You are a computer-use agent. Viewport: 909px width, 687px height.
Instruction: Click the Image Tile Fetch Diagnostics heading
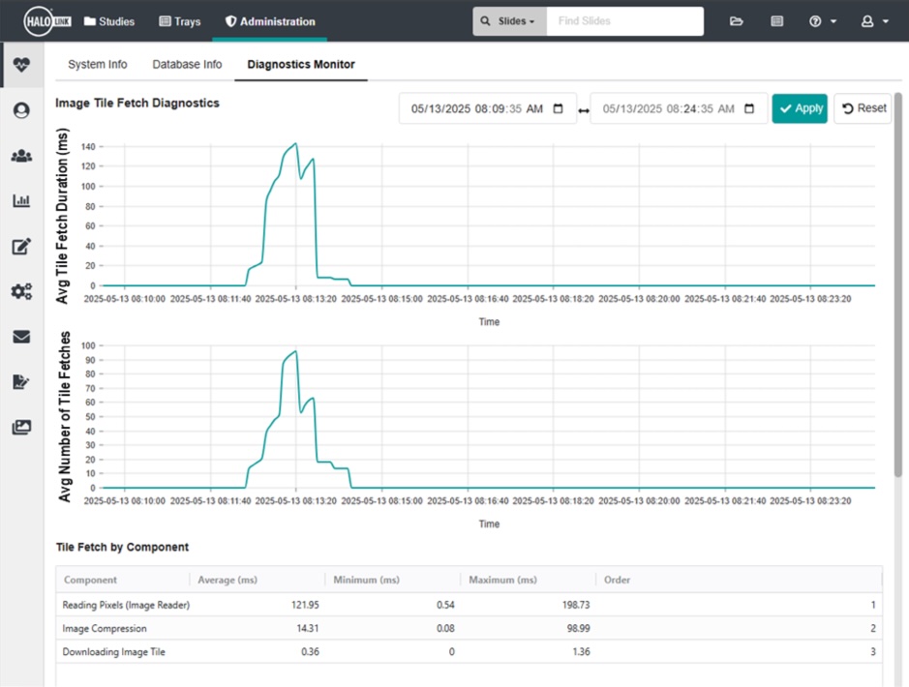point(137,104)
